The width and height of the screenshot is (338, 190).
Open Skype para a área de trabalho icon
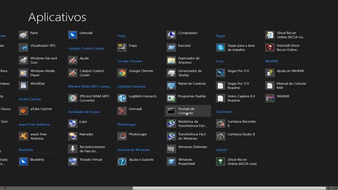[221, 47]
